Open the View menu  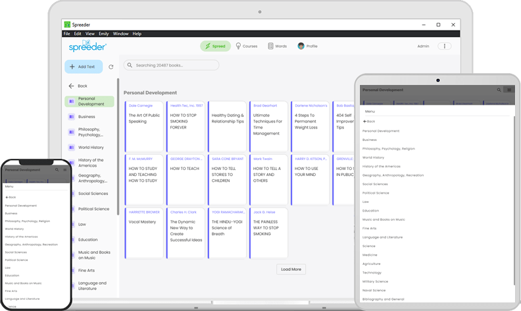89,34
